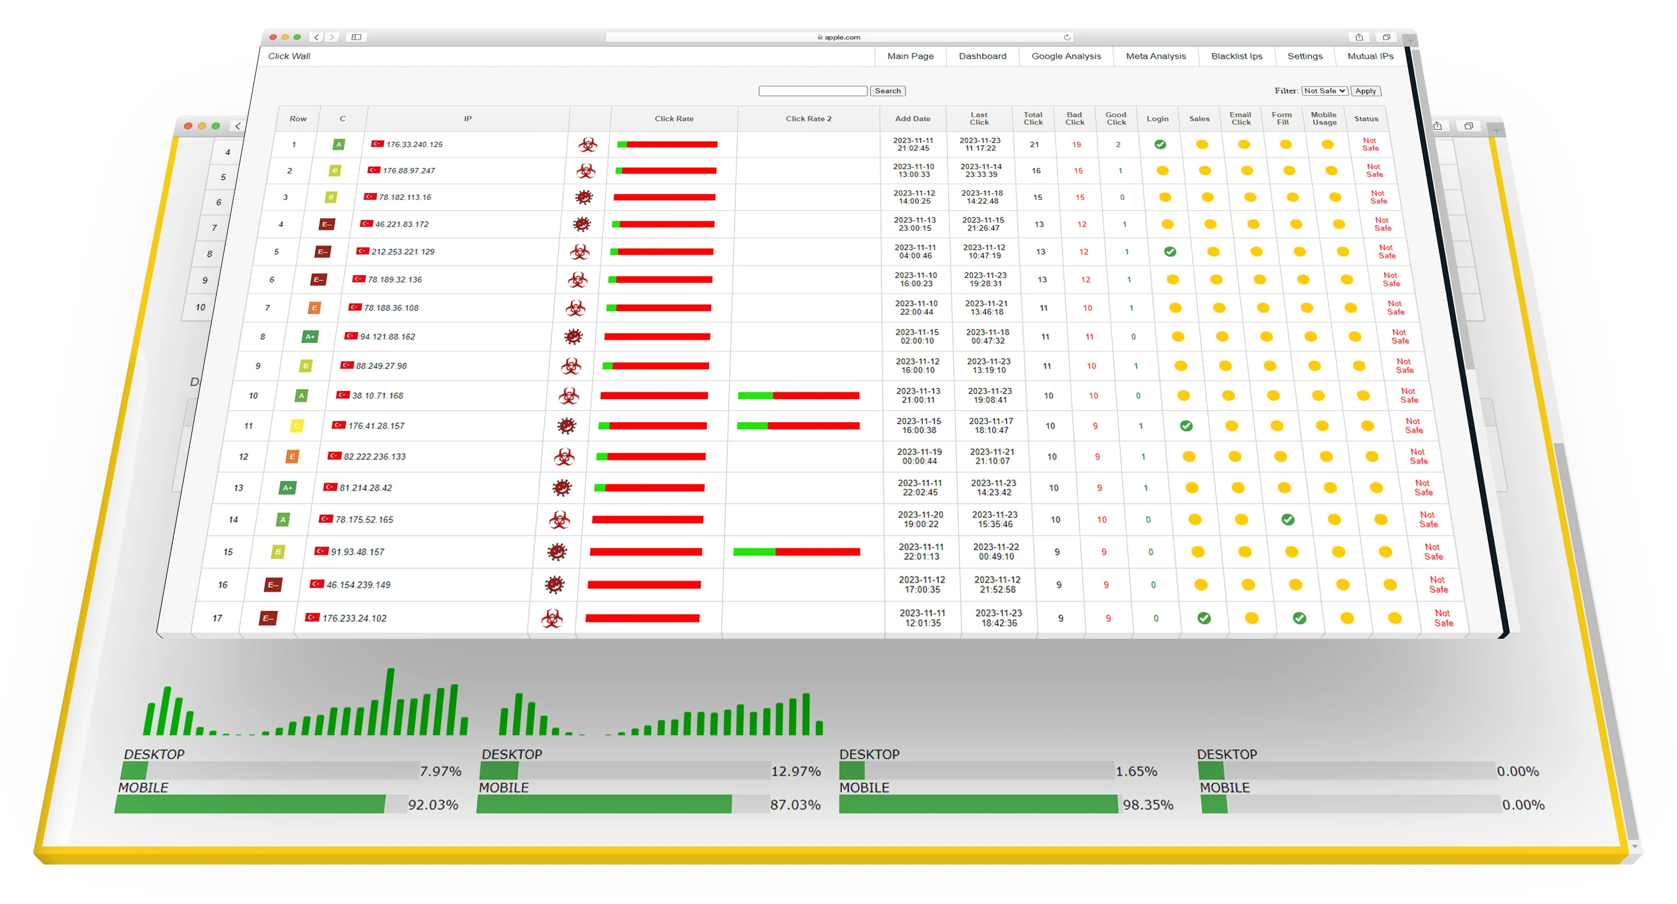Toggle green Login checkmark in row 1
The width and height of the screenshot is (1677, 904).
coord(1160,144)
